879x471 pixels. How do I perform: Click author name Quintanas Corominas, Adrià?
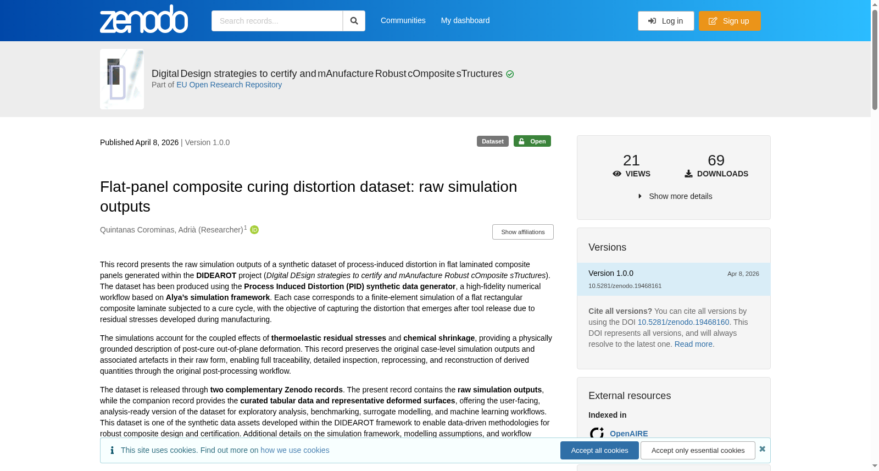pyautogui.click(x=171, y=230)
